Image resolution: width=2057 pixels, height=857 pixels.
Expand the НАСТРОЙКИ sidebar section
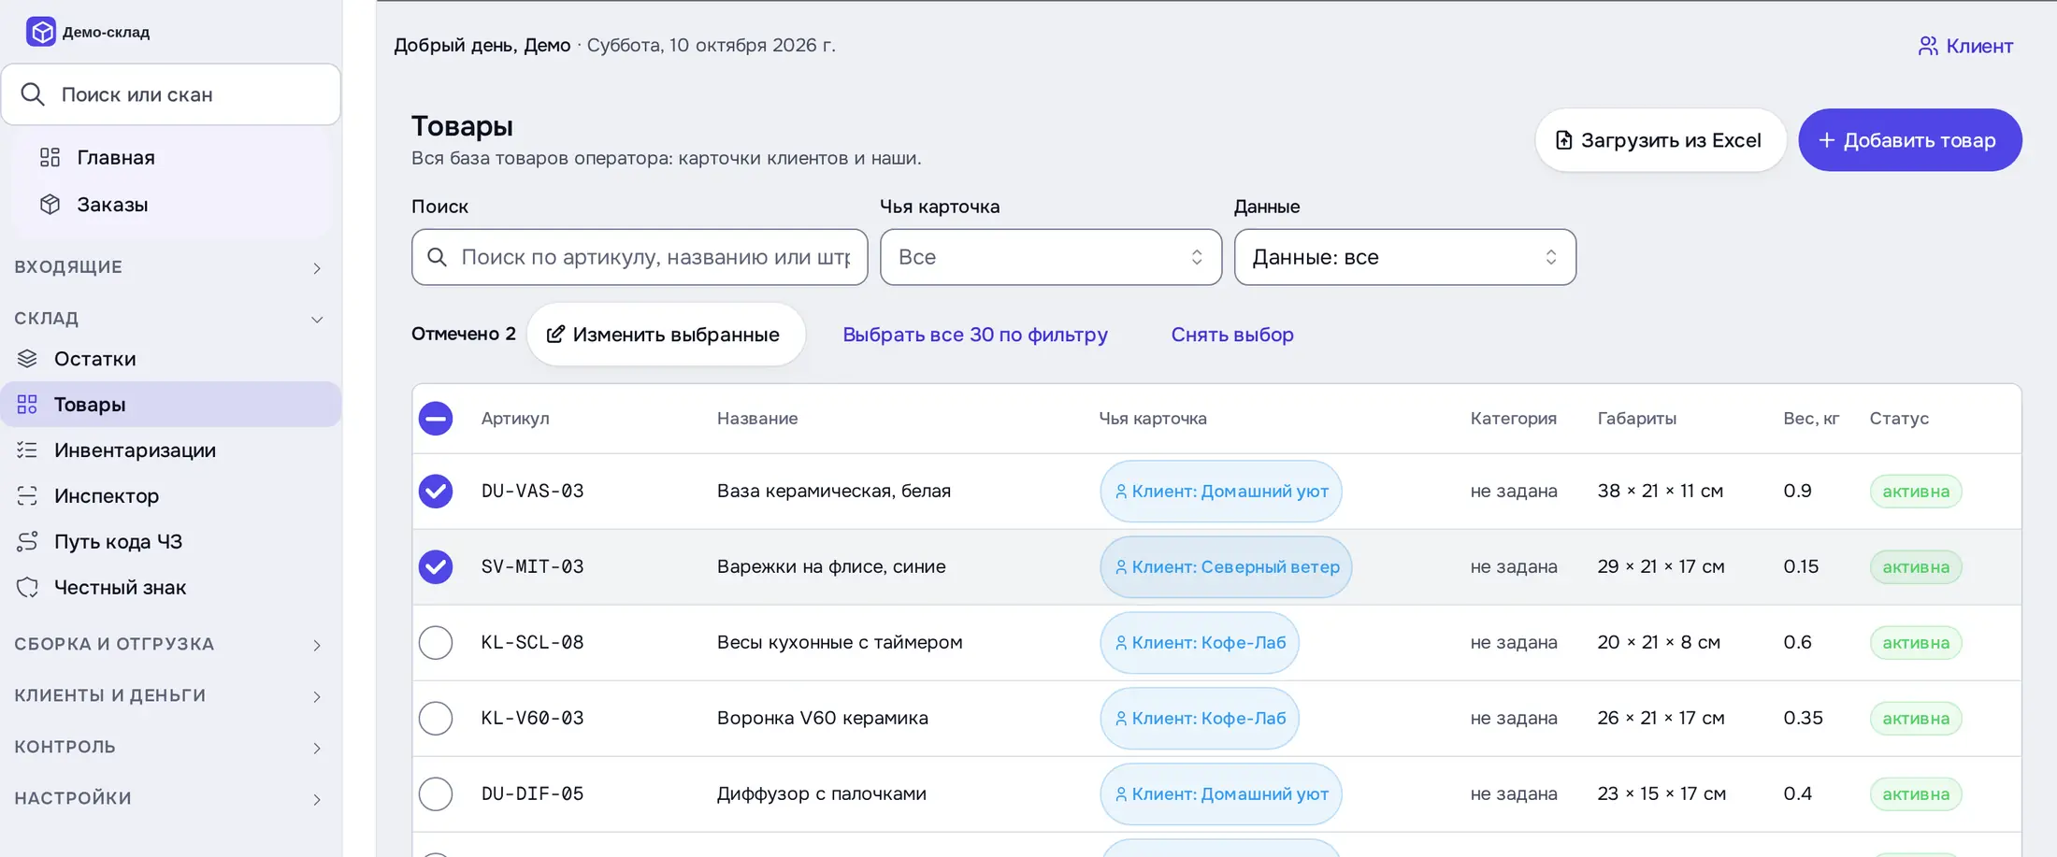170,799
